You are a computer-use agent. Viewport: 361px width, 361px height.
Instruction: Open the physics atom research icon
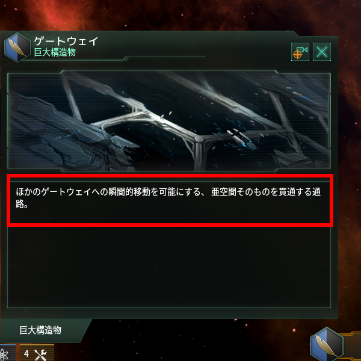pyautogui.click(x=5, y=354)
